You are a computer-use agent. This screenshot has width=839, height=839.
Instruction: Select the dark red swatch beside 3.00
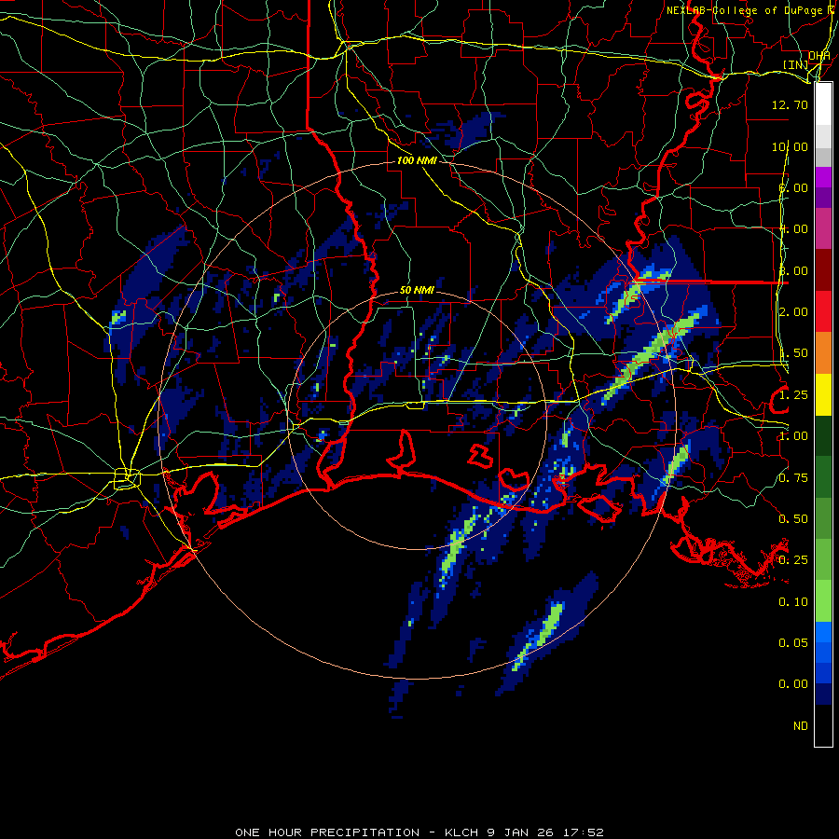pos(823,270)
